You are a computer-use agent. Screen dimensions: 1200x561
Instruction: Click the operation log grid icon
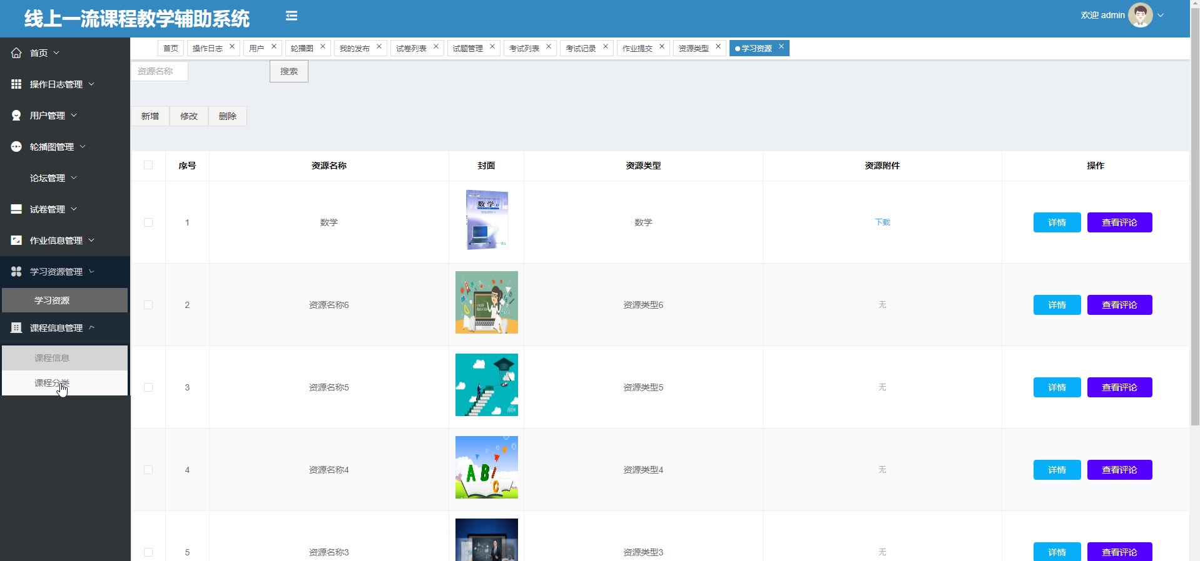click(16, 84)
